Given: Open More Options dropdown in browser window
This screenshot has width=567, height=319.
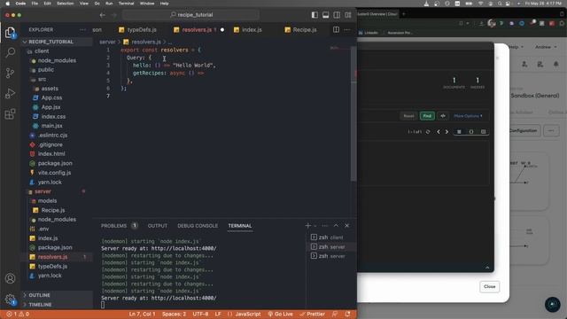Looking at the screenshot, I should (x=468, y=116).
